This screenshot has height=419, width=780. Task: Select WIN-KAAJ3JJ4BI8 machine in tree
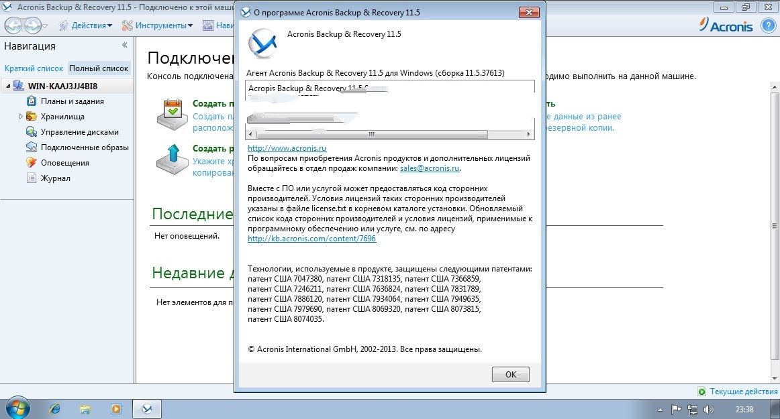coord(62,86)
